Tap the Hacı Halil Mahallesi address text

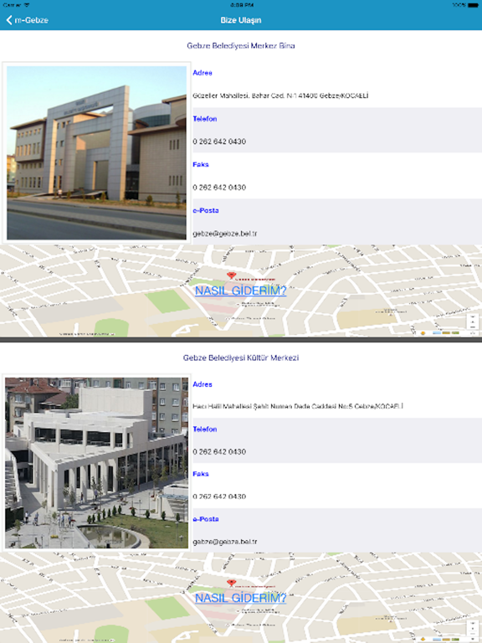coord(298,406)
